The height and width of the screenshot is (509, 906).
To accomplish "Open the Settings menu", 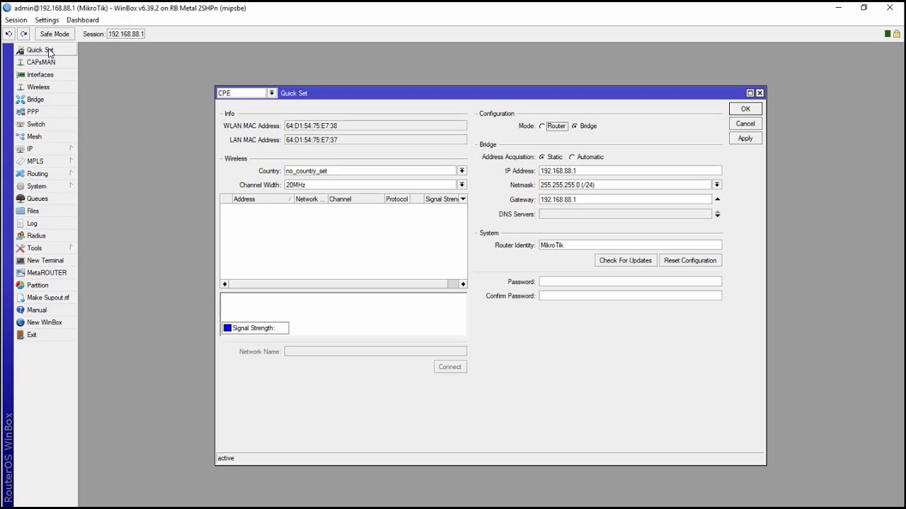I will (47, 20).
